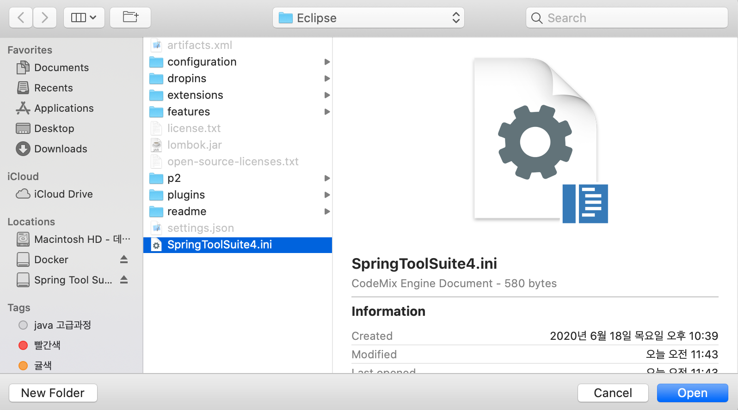Viewport: 738px width, 410px height.
Task: Select the p2 folder
Action: [238, 178]
